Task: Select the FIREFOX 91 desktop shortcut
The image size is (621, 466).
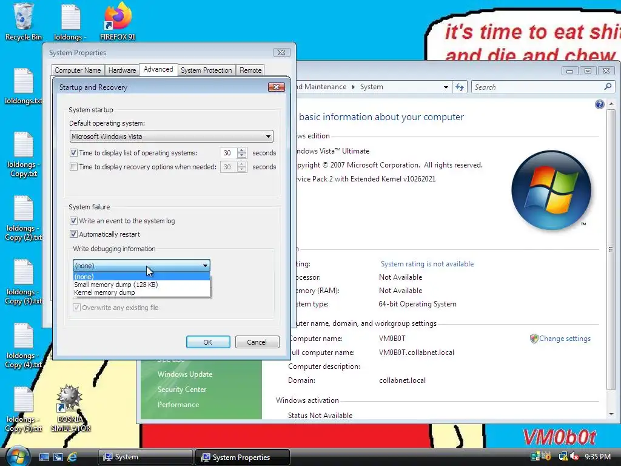Action: 118,22
